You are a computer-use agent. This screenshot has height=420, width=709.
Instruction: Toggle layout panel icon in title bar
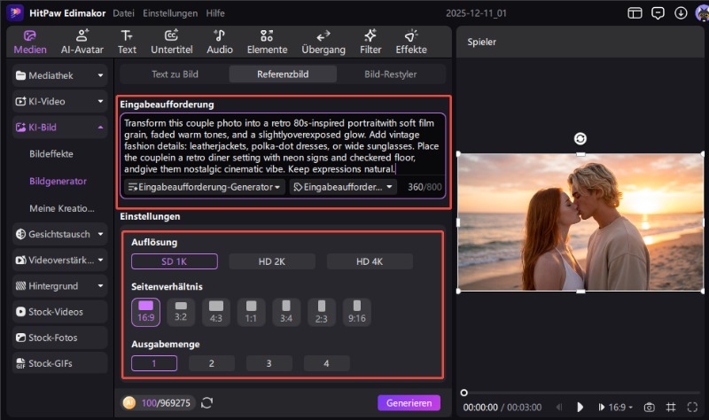(635, 13)
